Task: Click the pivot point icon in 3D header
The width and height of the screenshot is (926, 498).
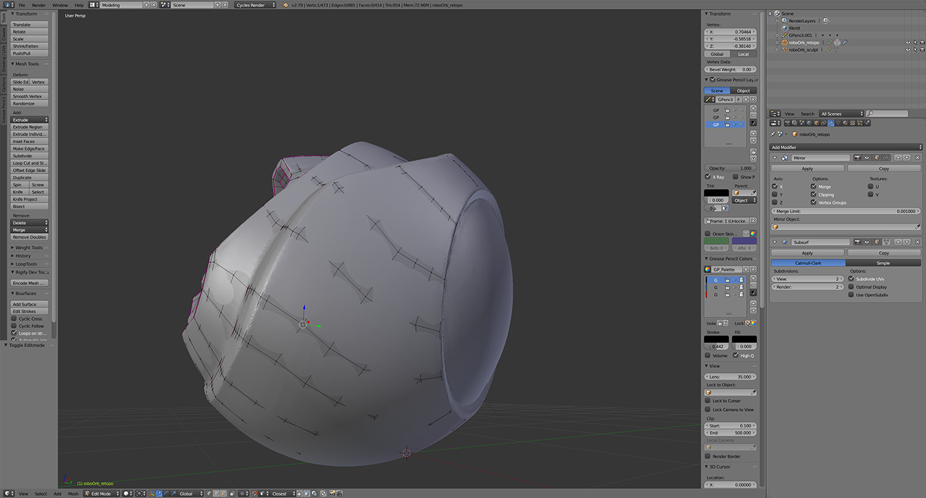Action: click(140, 493)
